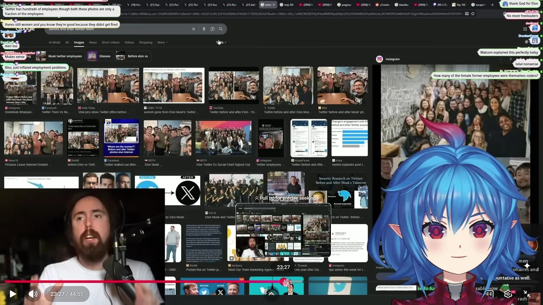Click the 'total nonsense' chat bubble
Screen dimensions: 543x305
pyautogui.click(x=526, y=64)
